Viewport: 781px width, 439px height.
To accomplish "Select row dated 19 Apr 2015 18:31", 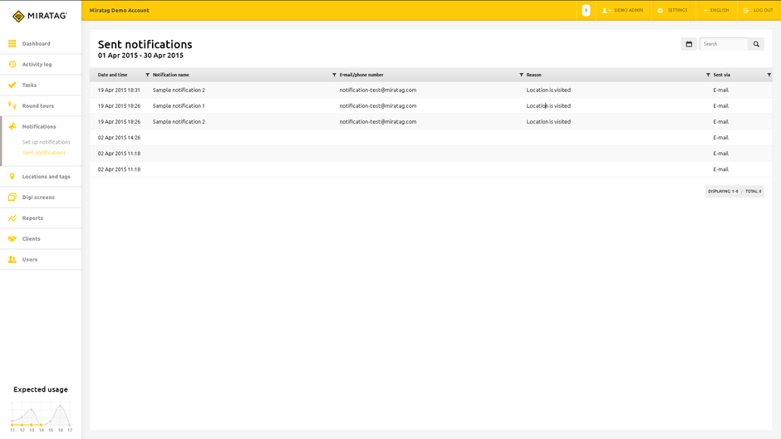I will tap(431, 90).
